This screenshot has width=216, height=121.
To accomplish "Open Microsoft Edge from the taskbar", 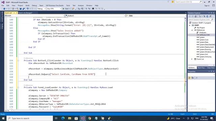I will tap(63, 118).
